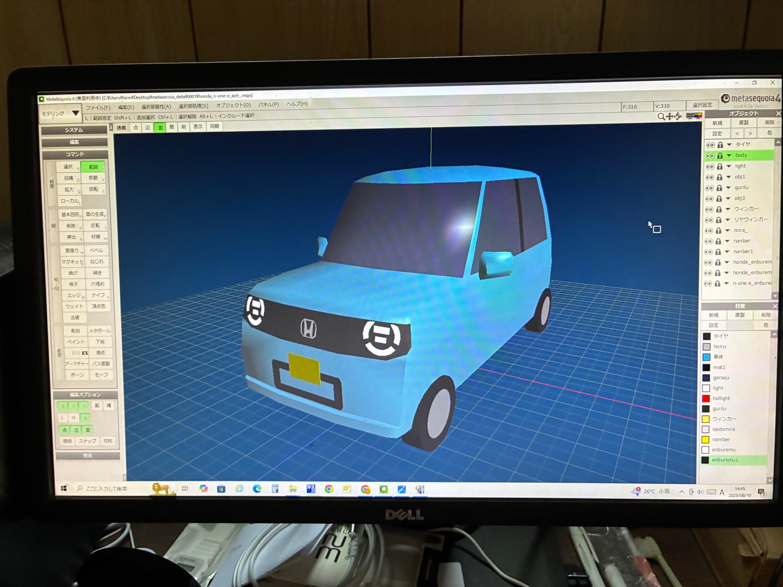
Task: Open the オブジェクト(O) menu
Action: [233, 105]
